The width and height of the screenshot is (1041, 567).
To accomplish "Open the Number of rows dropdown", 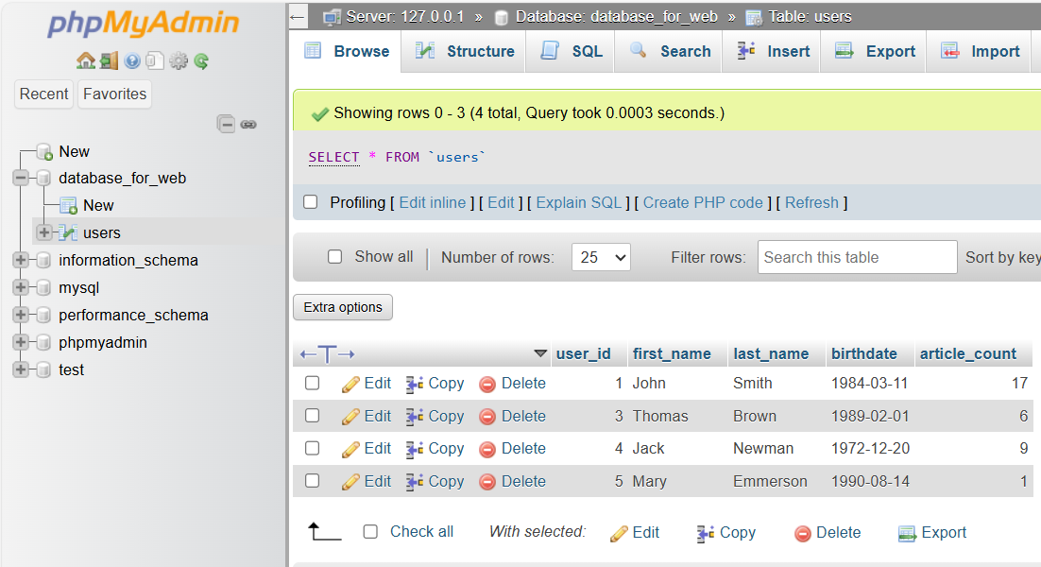I will pyautogui.click(x=601, y=257).
